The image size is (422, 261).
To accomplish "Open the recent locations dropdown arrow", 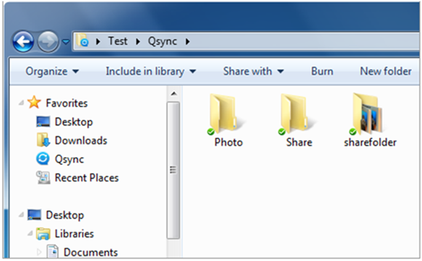I will (x=66, y=41).
